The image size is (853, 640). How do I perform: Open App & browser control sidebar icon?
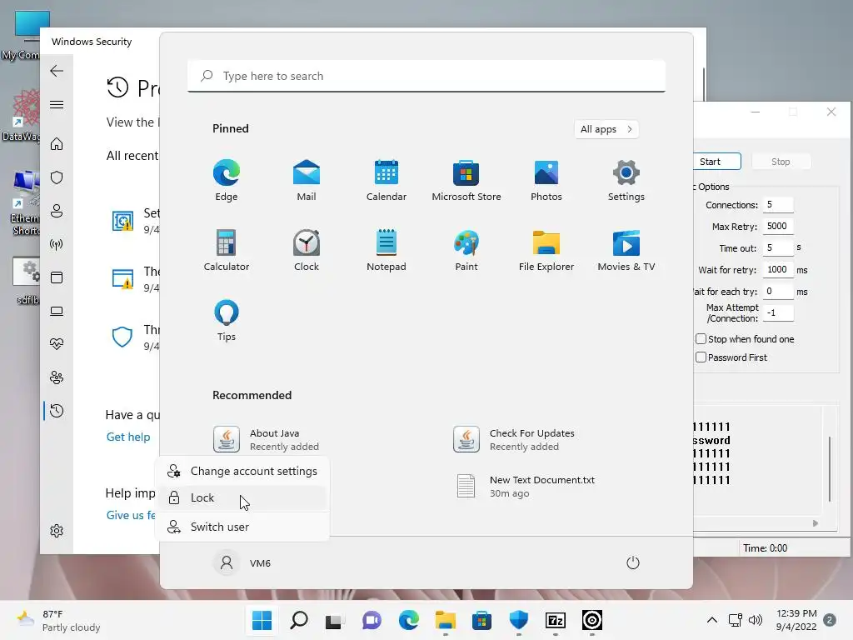point(57,277)
